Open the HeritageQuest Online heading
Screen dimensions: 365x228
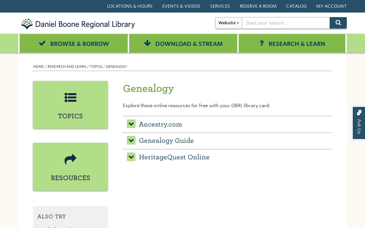click(174, 157)
